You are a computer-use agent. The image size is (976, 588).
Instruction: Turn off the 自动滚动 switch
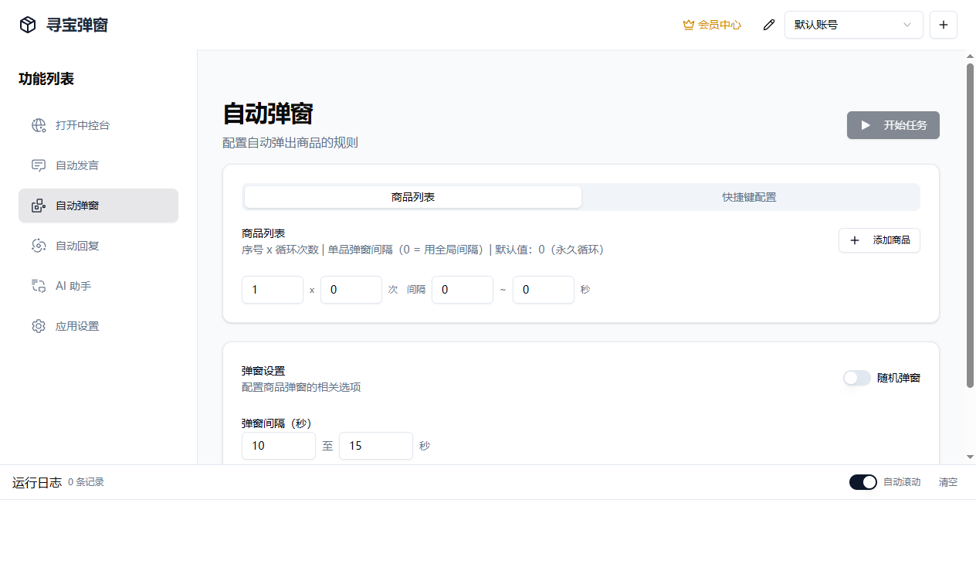[x=863, y=482]
